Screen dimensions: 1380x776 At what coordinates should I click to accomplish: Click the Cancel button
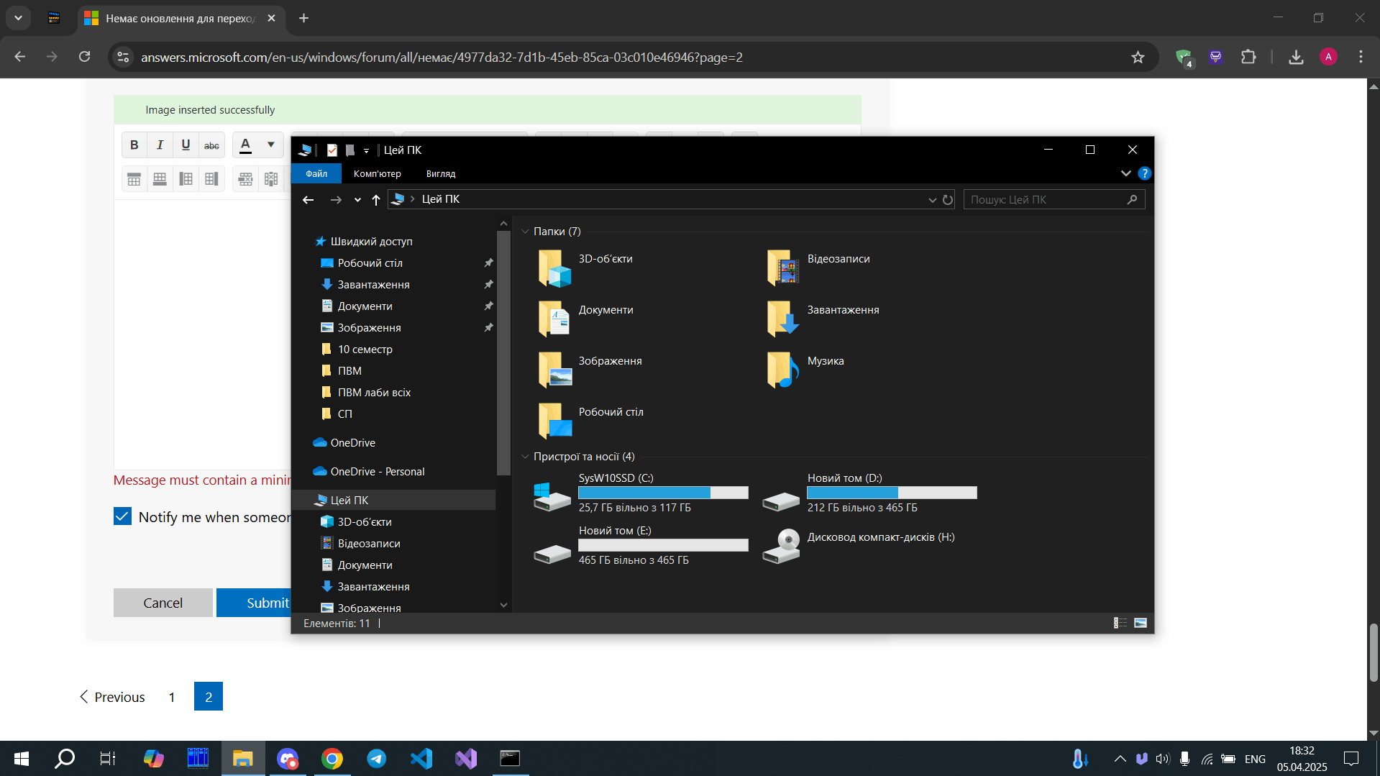click(163, 603)
